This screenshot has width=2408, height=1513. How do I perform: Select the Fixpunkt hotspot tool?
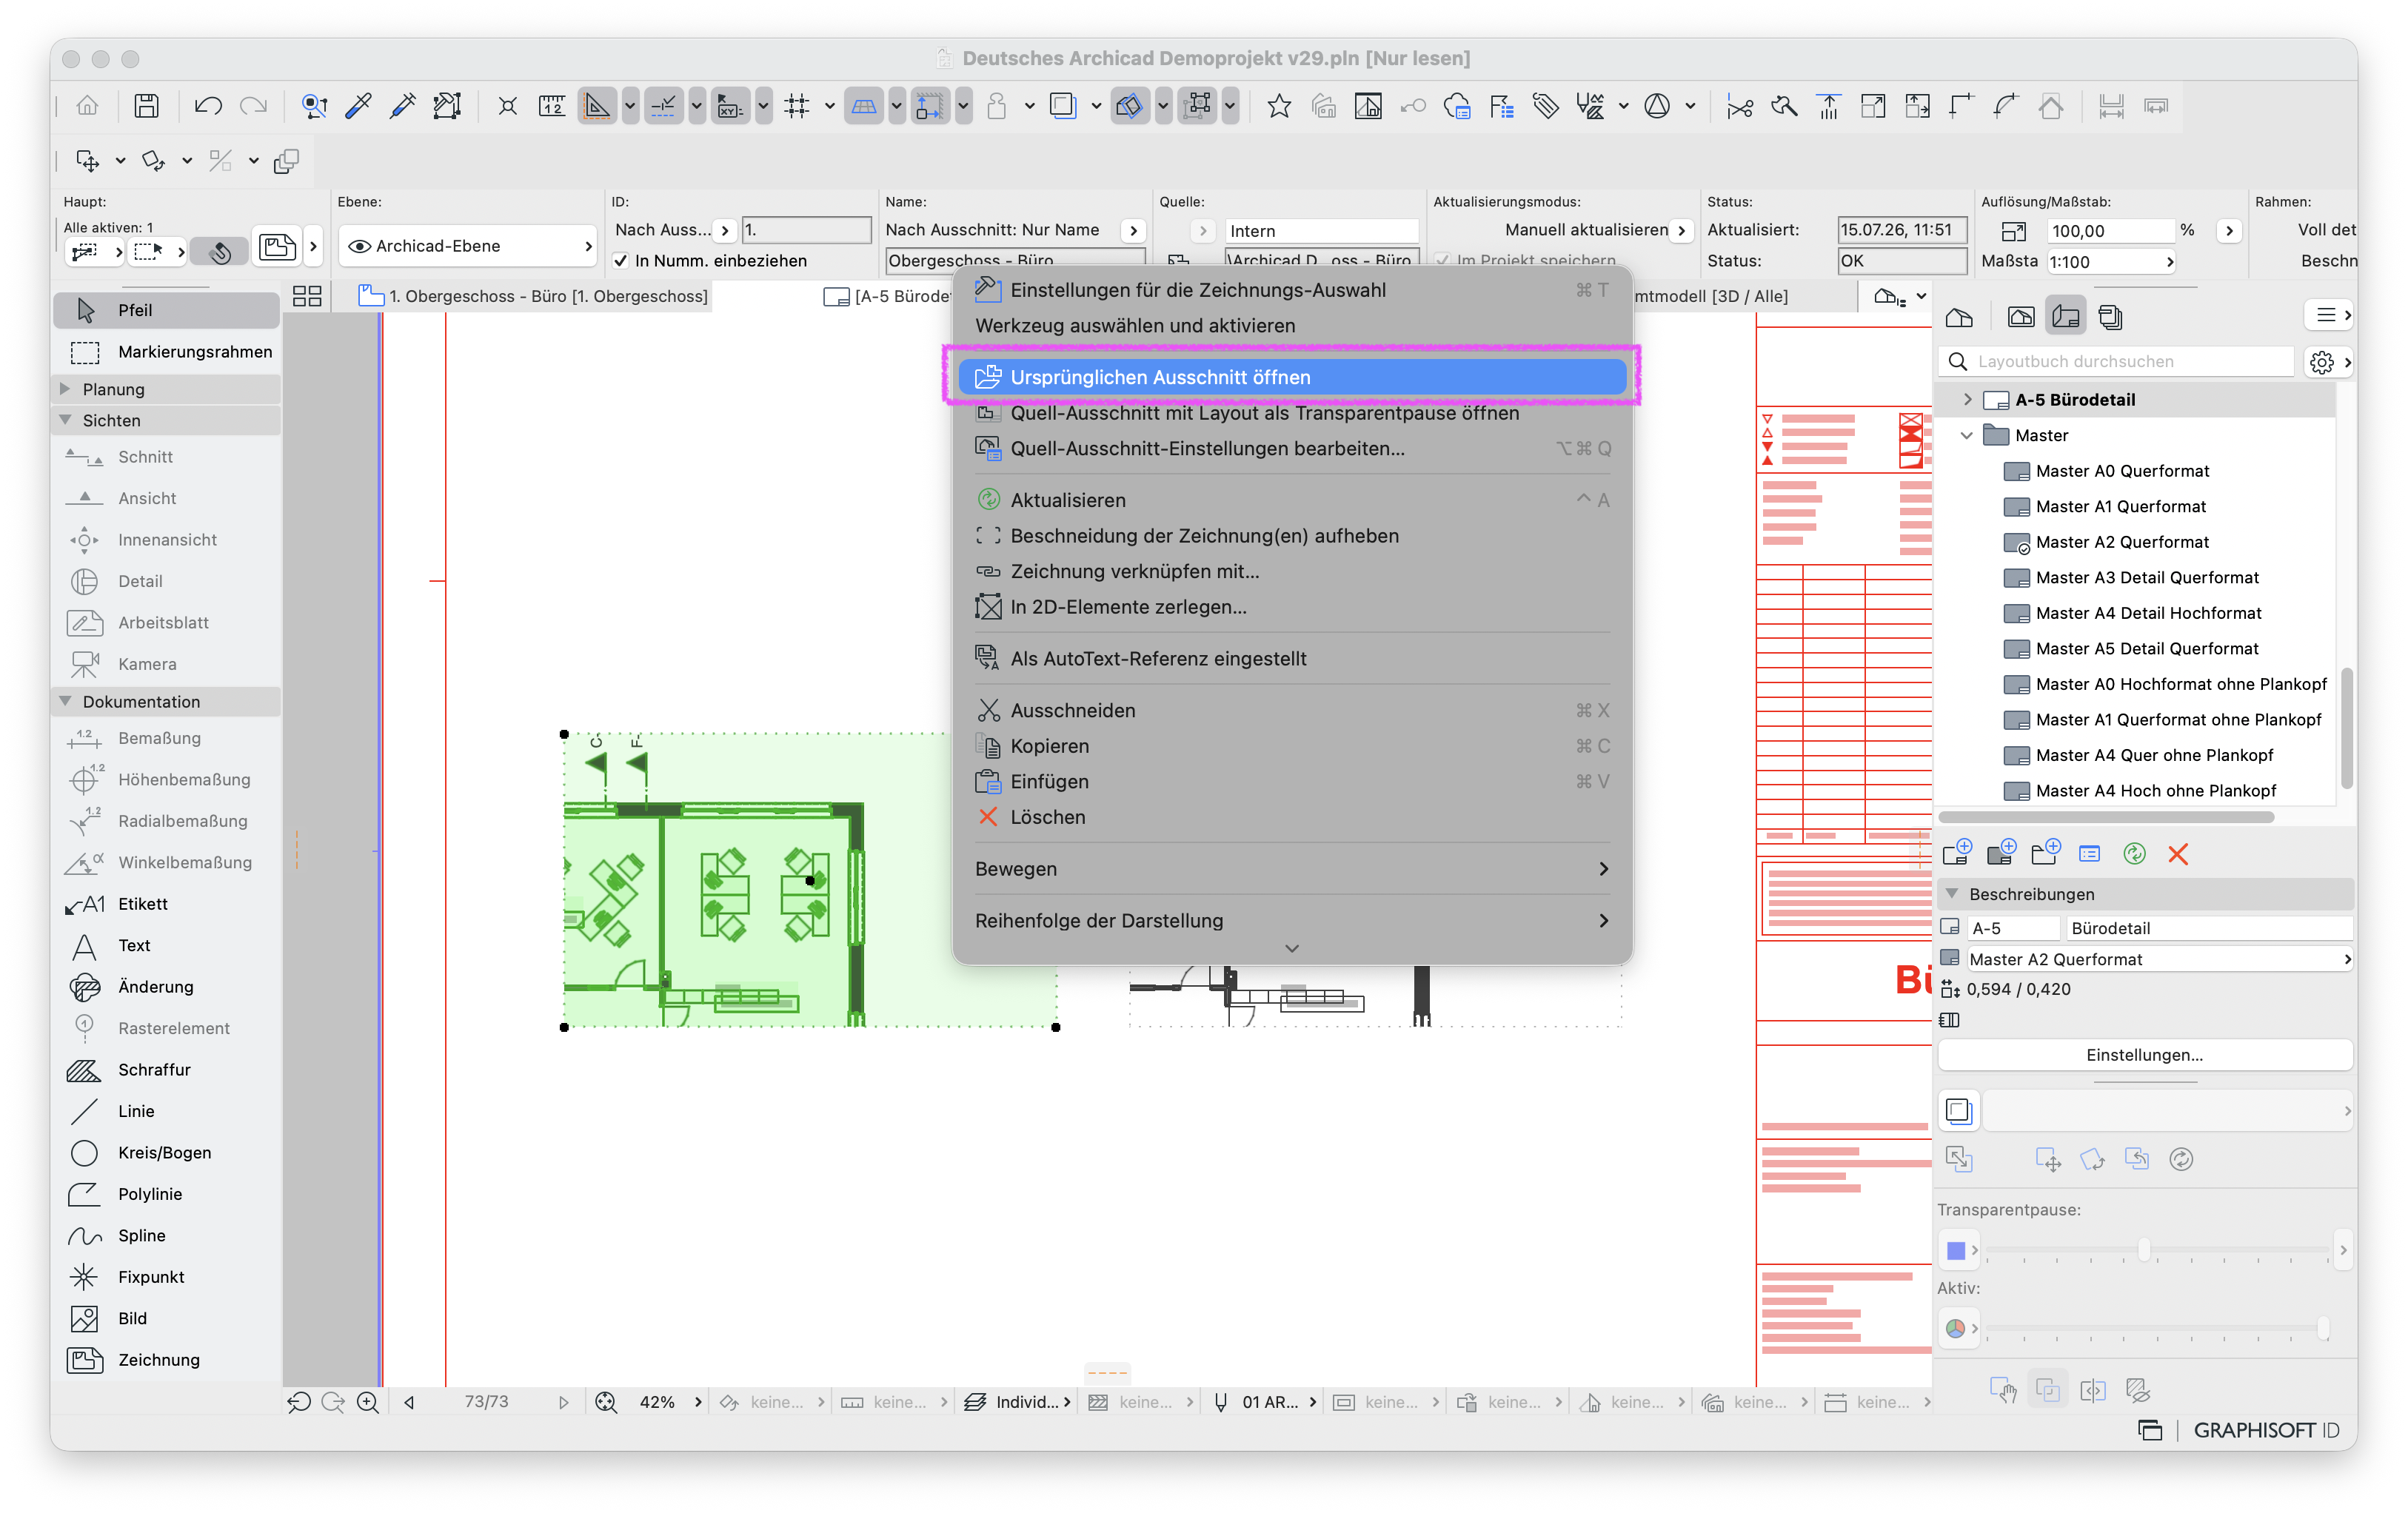166,1277
